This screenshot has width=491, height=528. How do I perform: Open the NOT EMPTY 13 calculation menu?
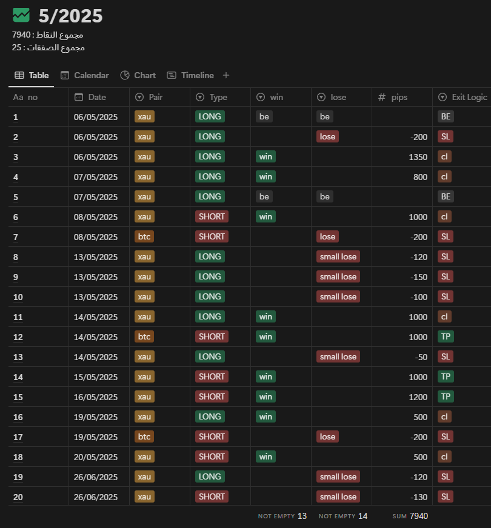click(x=282, y=516)
